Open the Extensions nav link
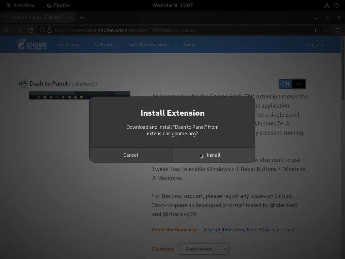Image resolution: width=345 pixels, height=259 pixels. coord(69,45)
